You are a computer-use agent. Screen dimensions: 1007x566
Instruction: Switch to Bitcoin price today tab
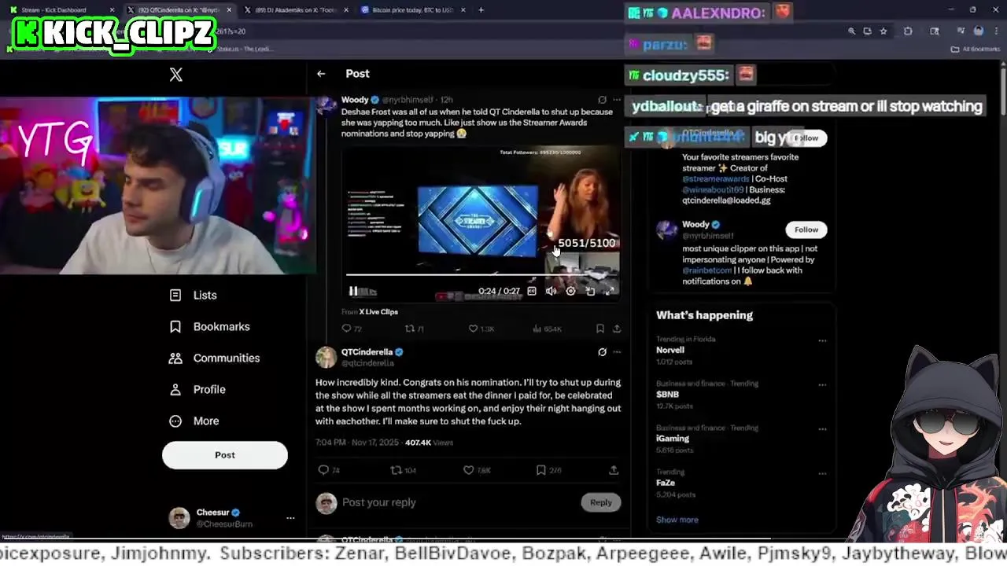tap(413, 10)
